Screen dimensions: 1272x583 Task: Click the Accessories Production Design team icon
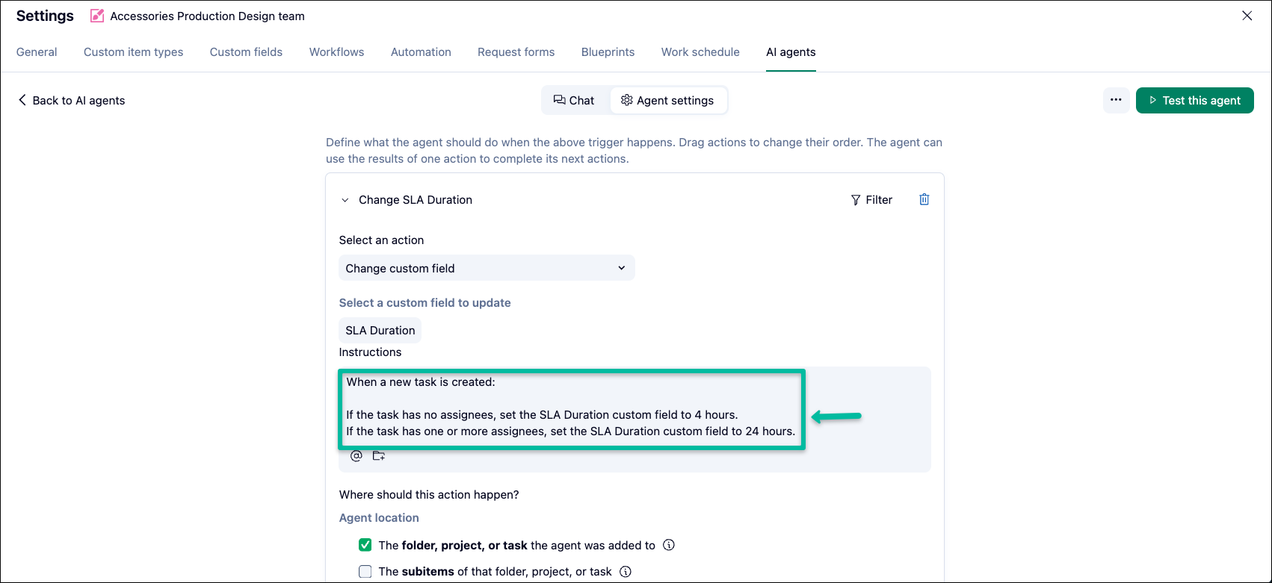[97, 16]
